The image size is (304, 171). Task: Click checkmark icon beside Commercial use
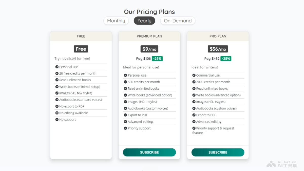(x=194, y=75)
